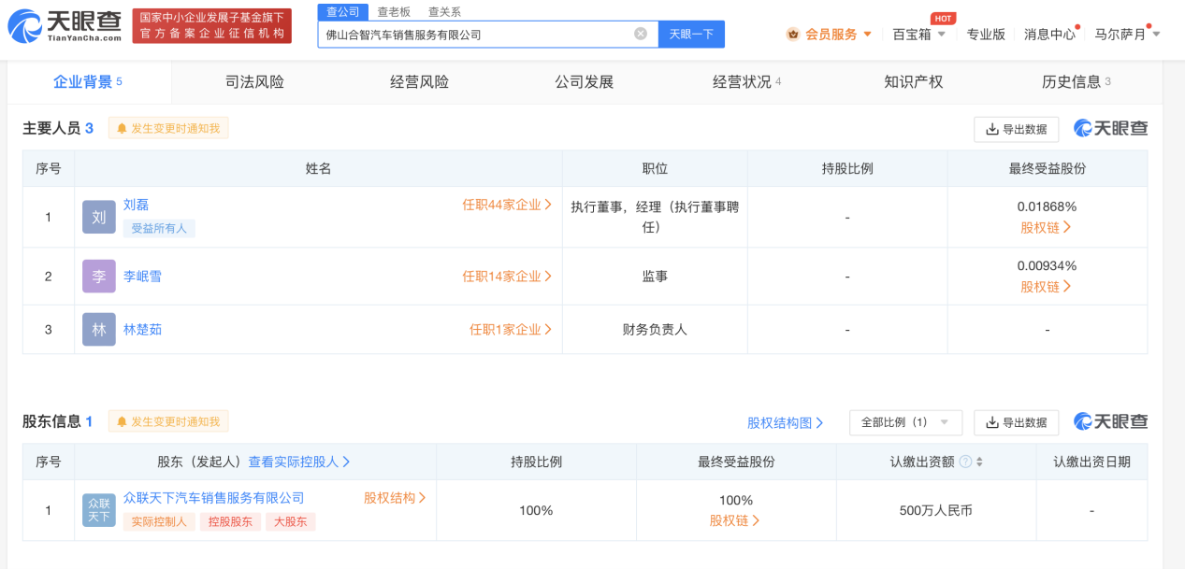This screenshot has width=1185, height=569.
Task: Open 股权链 for 李岷雪's 0.00934% share
Action: click(x=1047, y=287)
